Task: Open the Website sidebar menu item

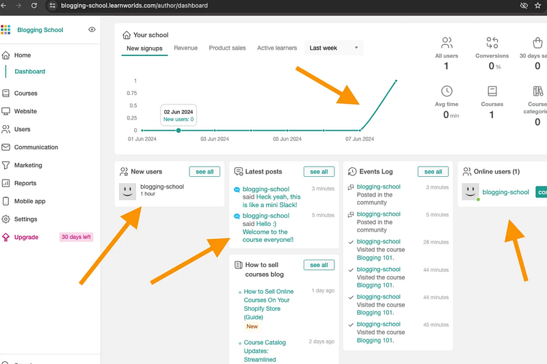Action: click(25, 111)
